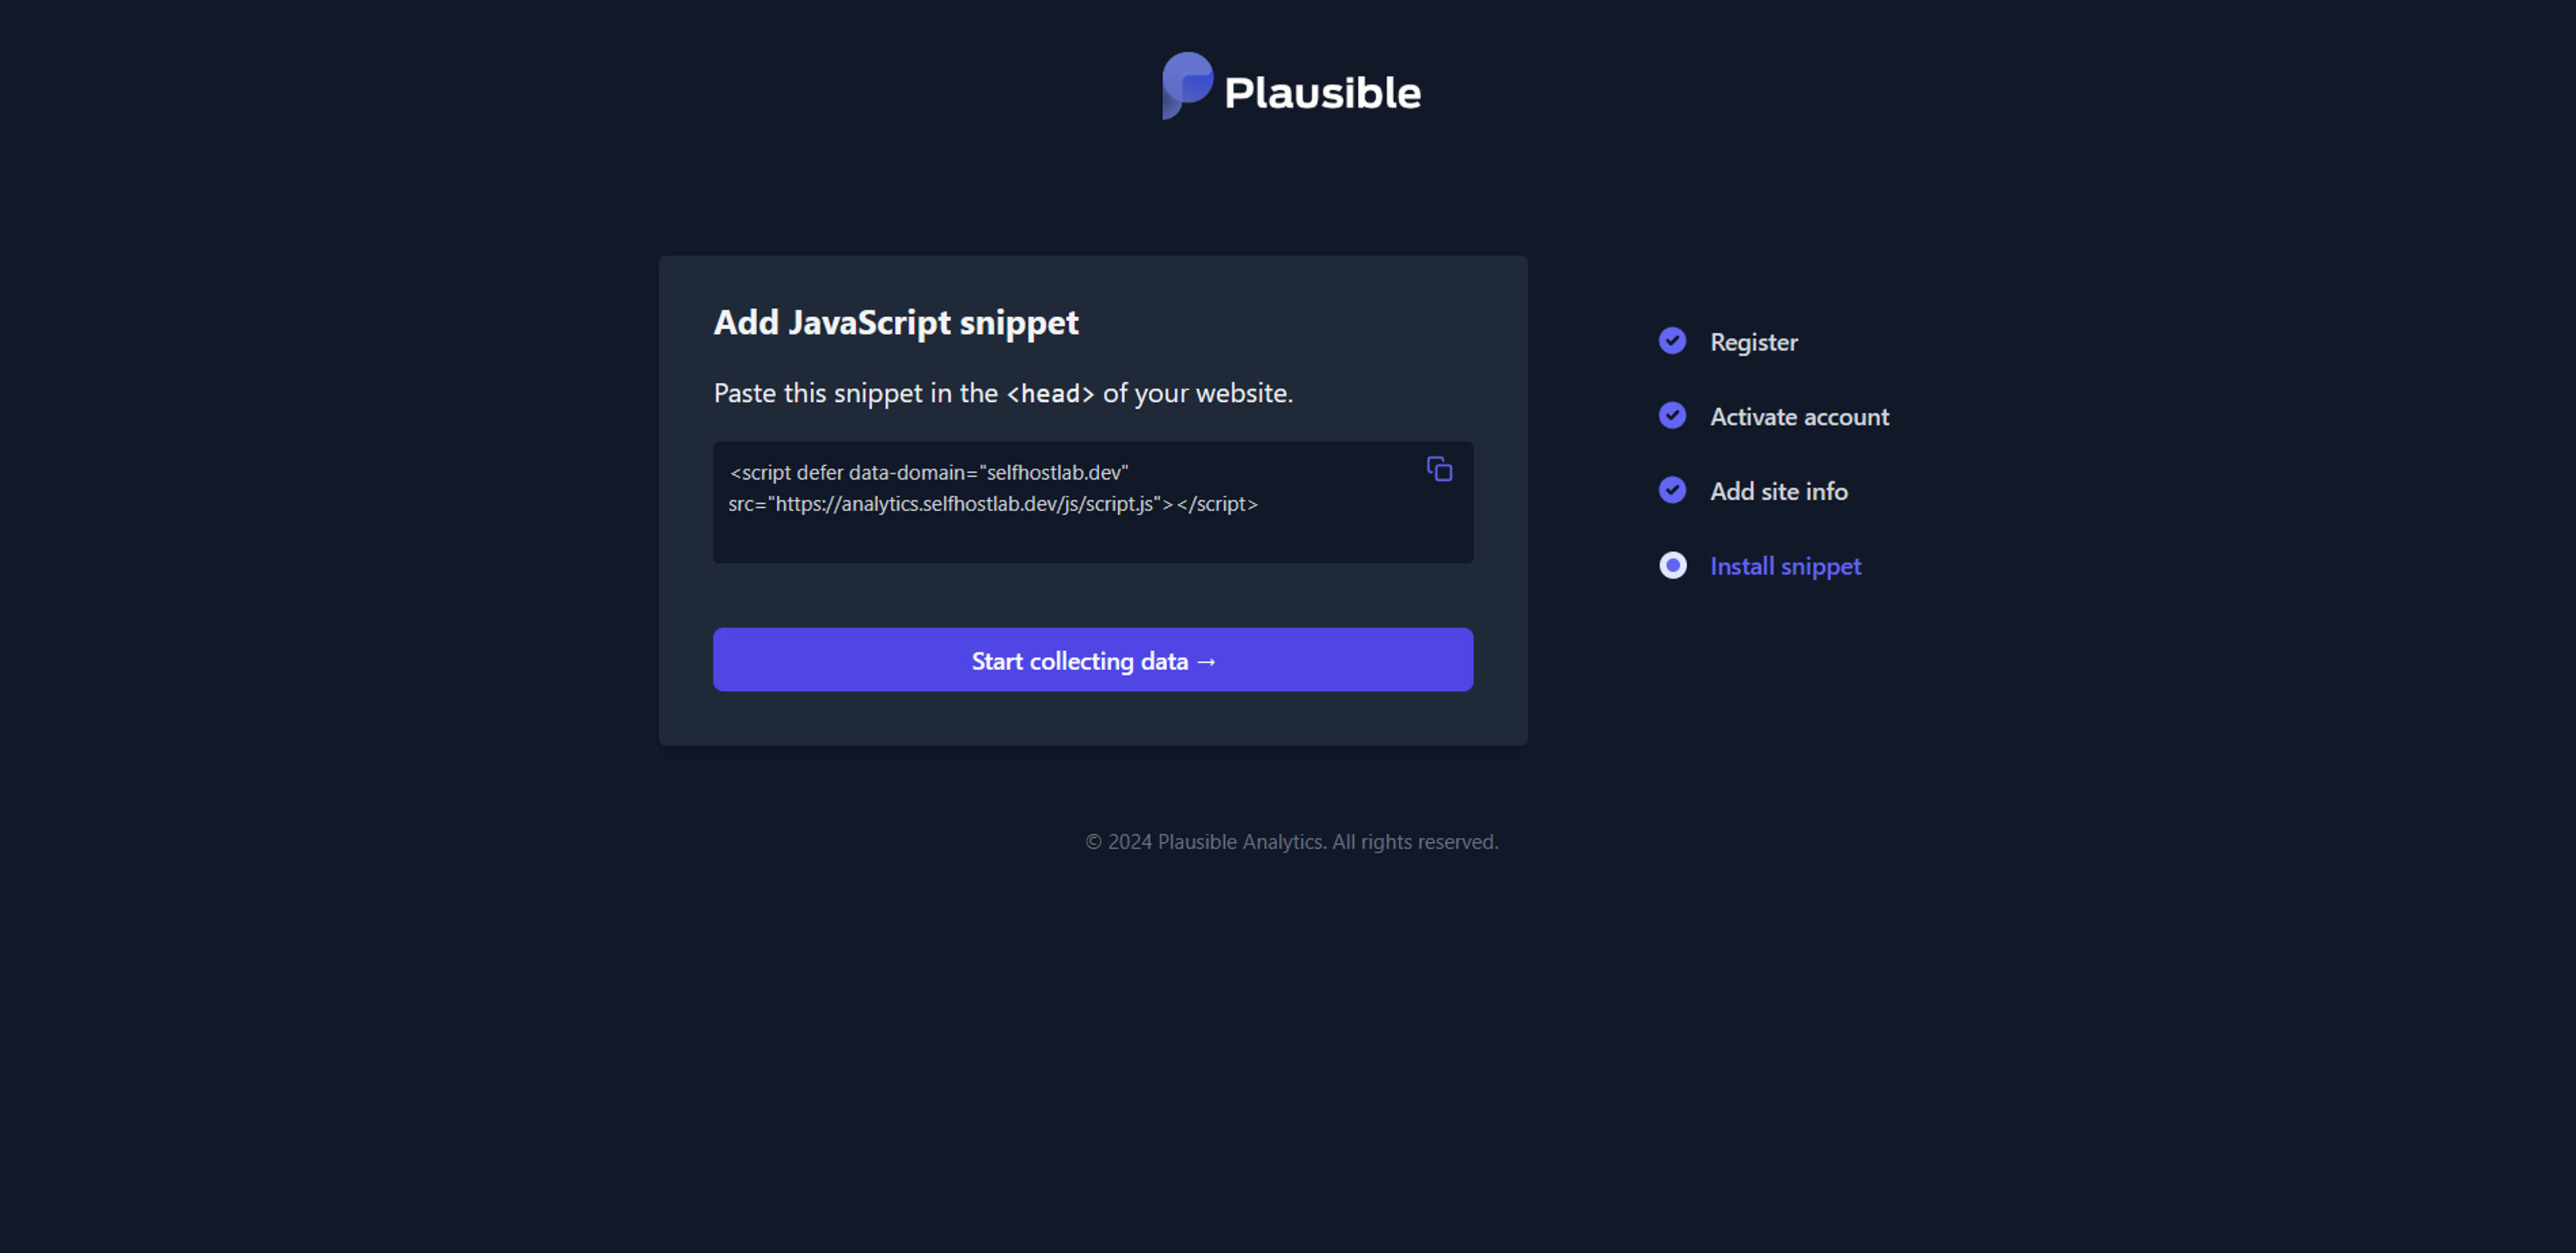Click the arrow on Start collecting data

coord(1206,662)
